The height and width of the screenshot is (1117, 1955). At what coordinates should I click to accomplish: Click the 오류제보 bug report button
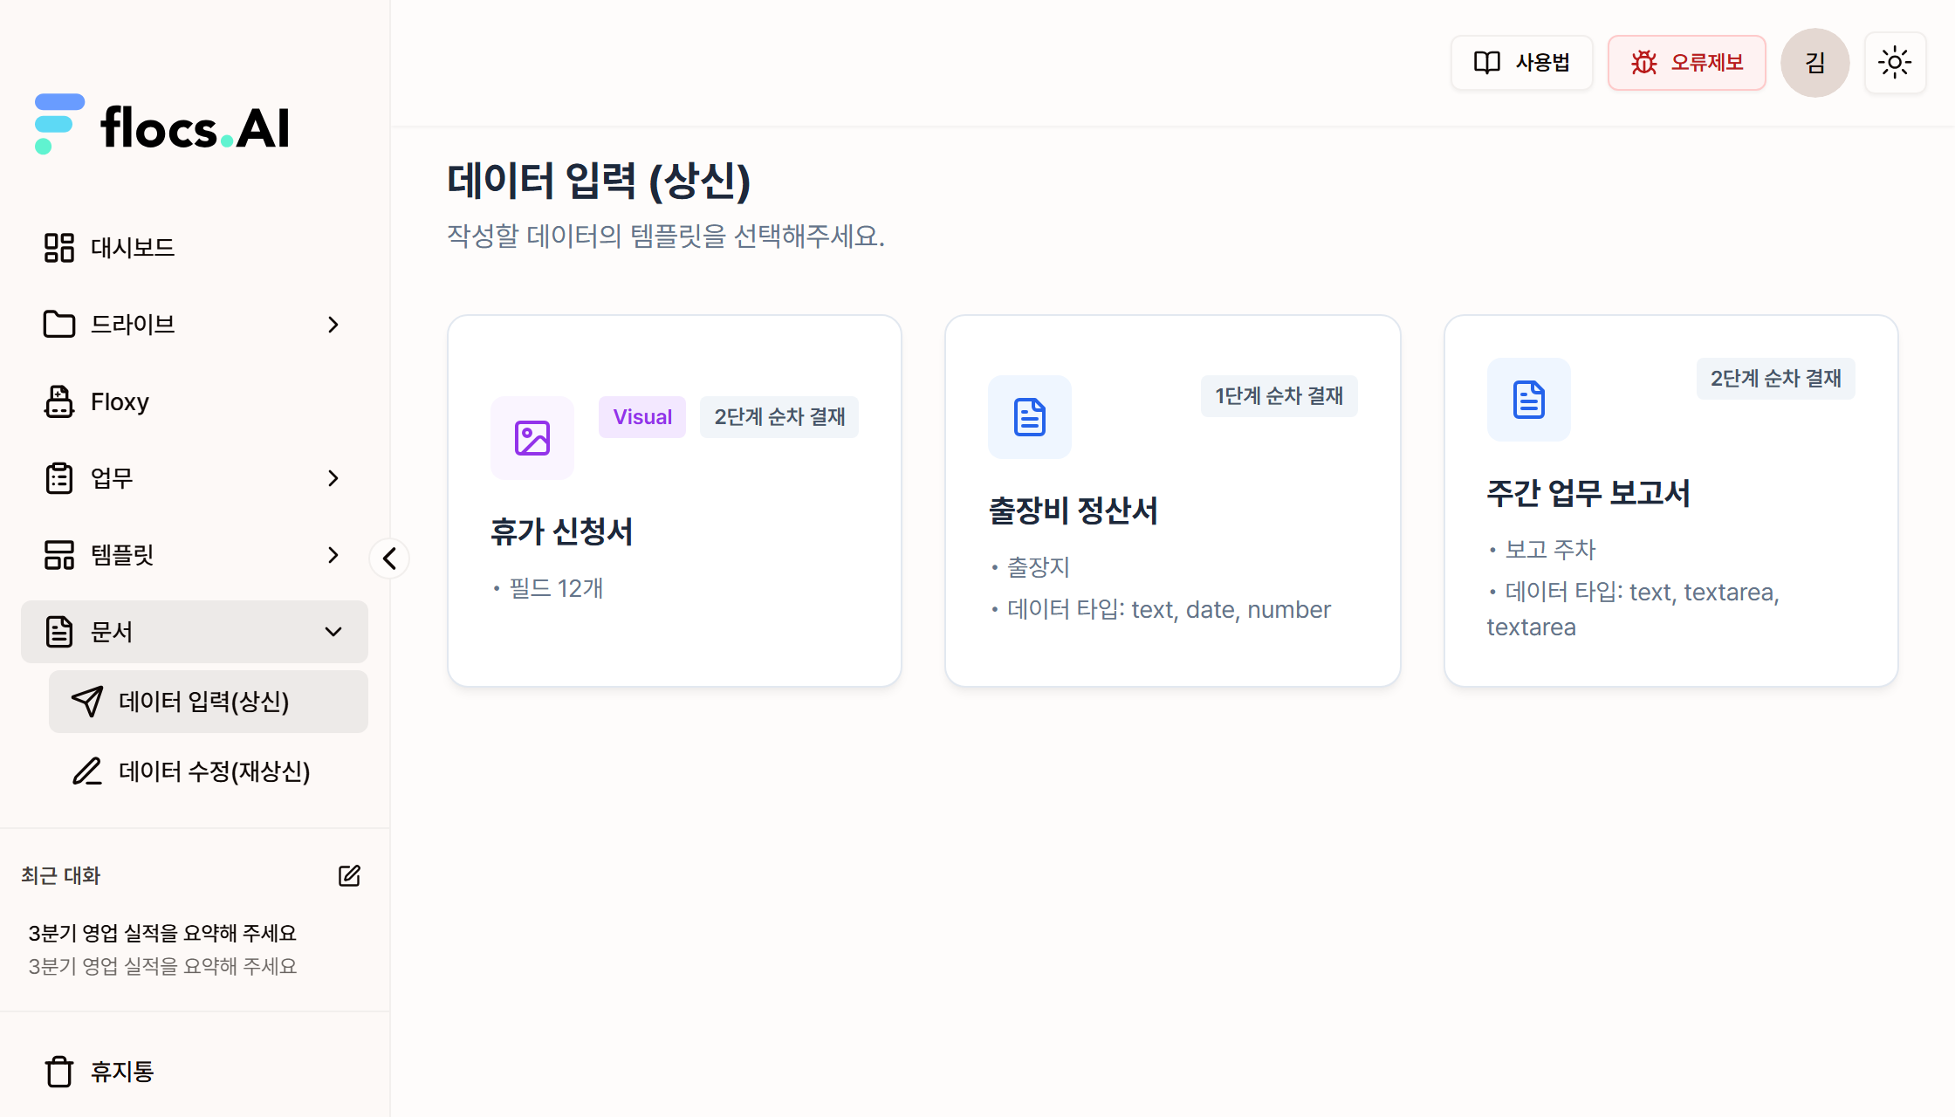click(1687, 63)
